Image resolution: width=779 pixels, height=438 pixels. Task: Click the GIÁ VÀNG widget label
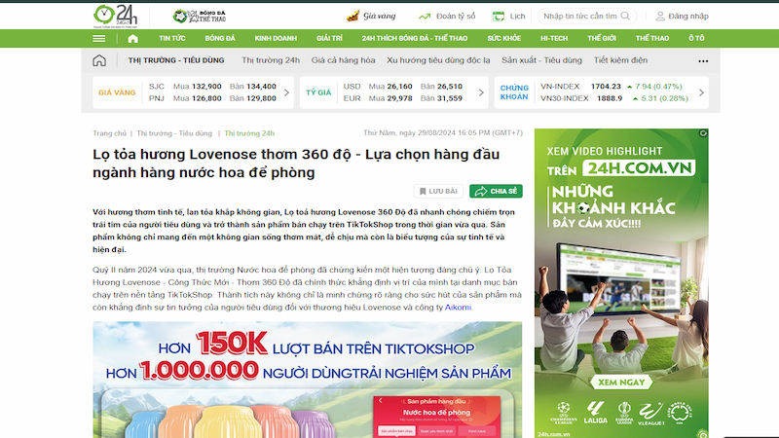117,92
